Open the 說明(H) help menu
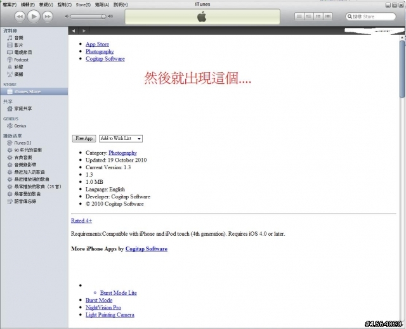 [x=121, y=4]
